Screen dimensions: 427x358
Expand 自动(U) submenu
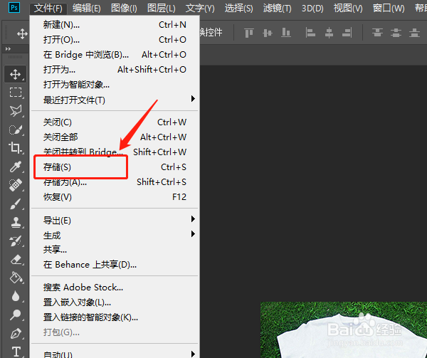(x=115, y=354)
